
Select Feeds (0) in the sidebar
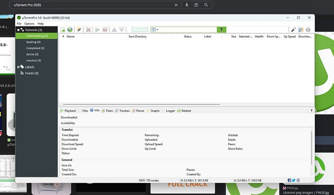[32, 73]
